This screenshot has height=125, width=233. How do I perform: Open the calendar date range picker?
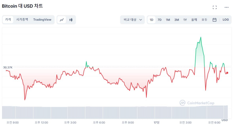(214, 20)
